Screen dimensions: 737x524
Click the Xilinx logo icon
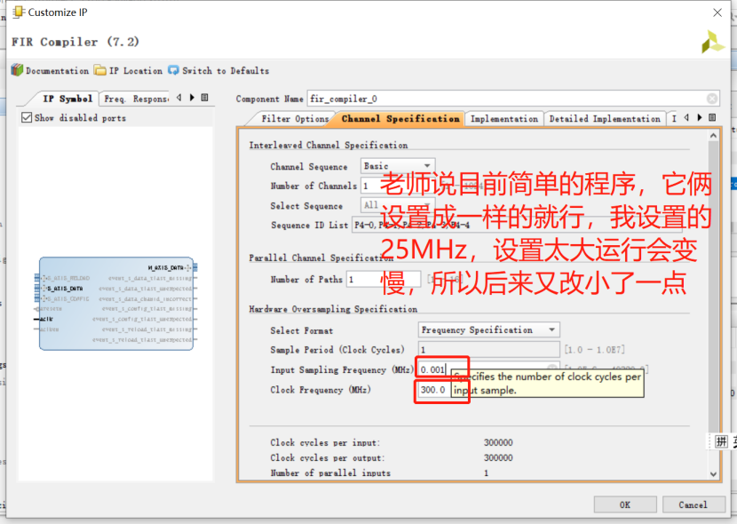coord(713,42)
